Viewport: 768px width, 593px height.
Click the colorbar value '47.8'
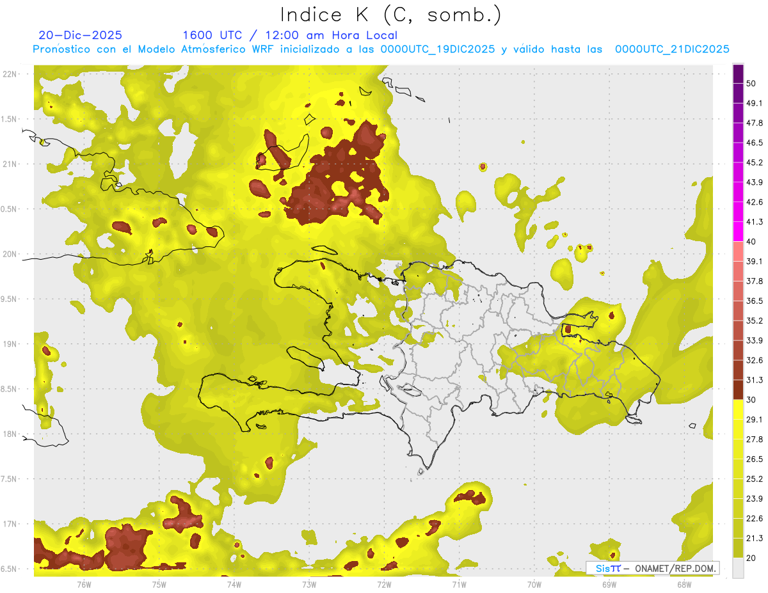coord(755,123)
